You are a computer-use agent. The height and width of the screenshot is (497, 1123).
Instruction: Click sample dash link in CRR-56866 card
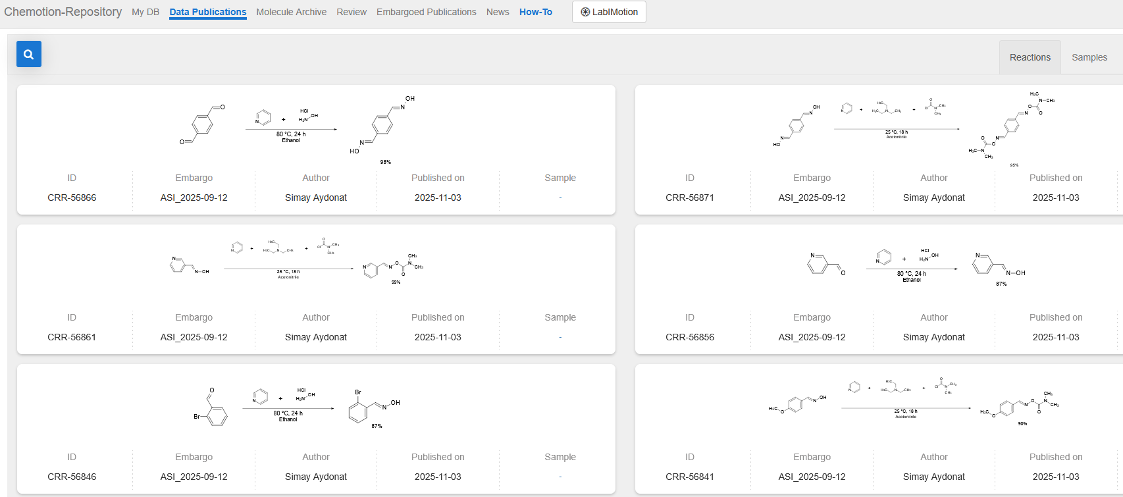[x=560, y=197]
